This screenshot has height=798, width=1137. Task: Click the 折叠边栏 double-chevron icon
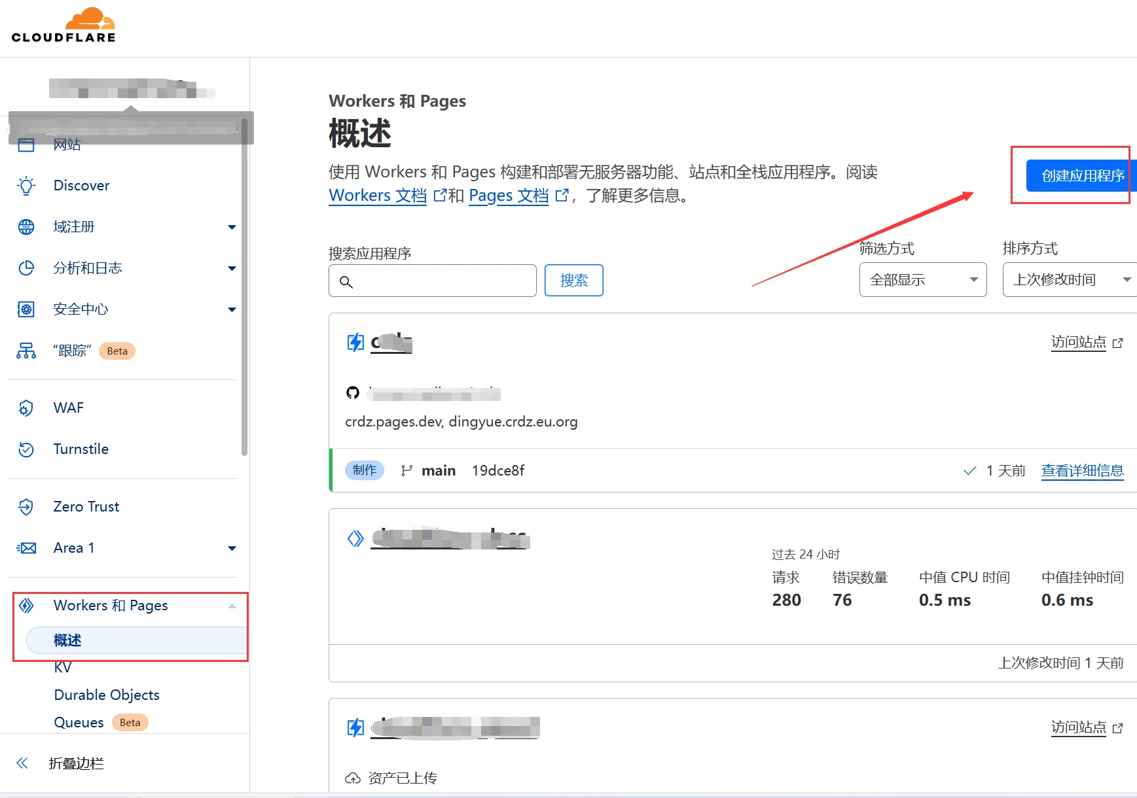coord(22,763)
